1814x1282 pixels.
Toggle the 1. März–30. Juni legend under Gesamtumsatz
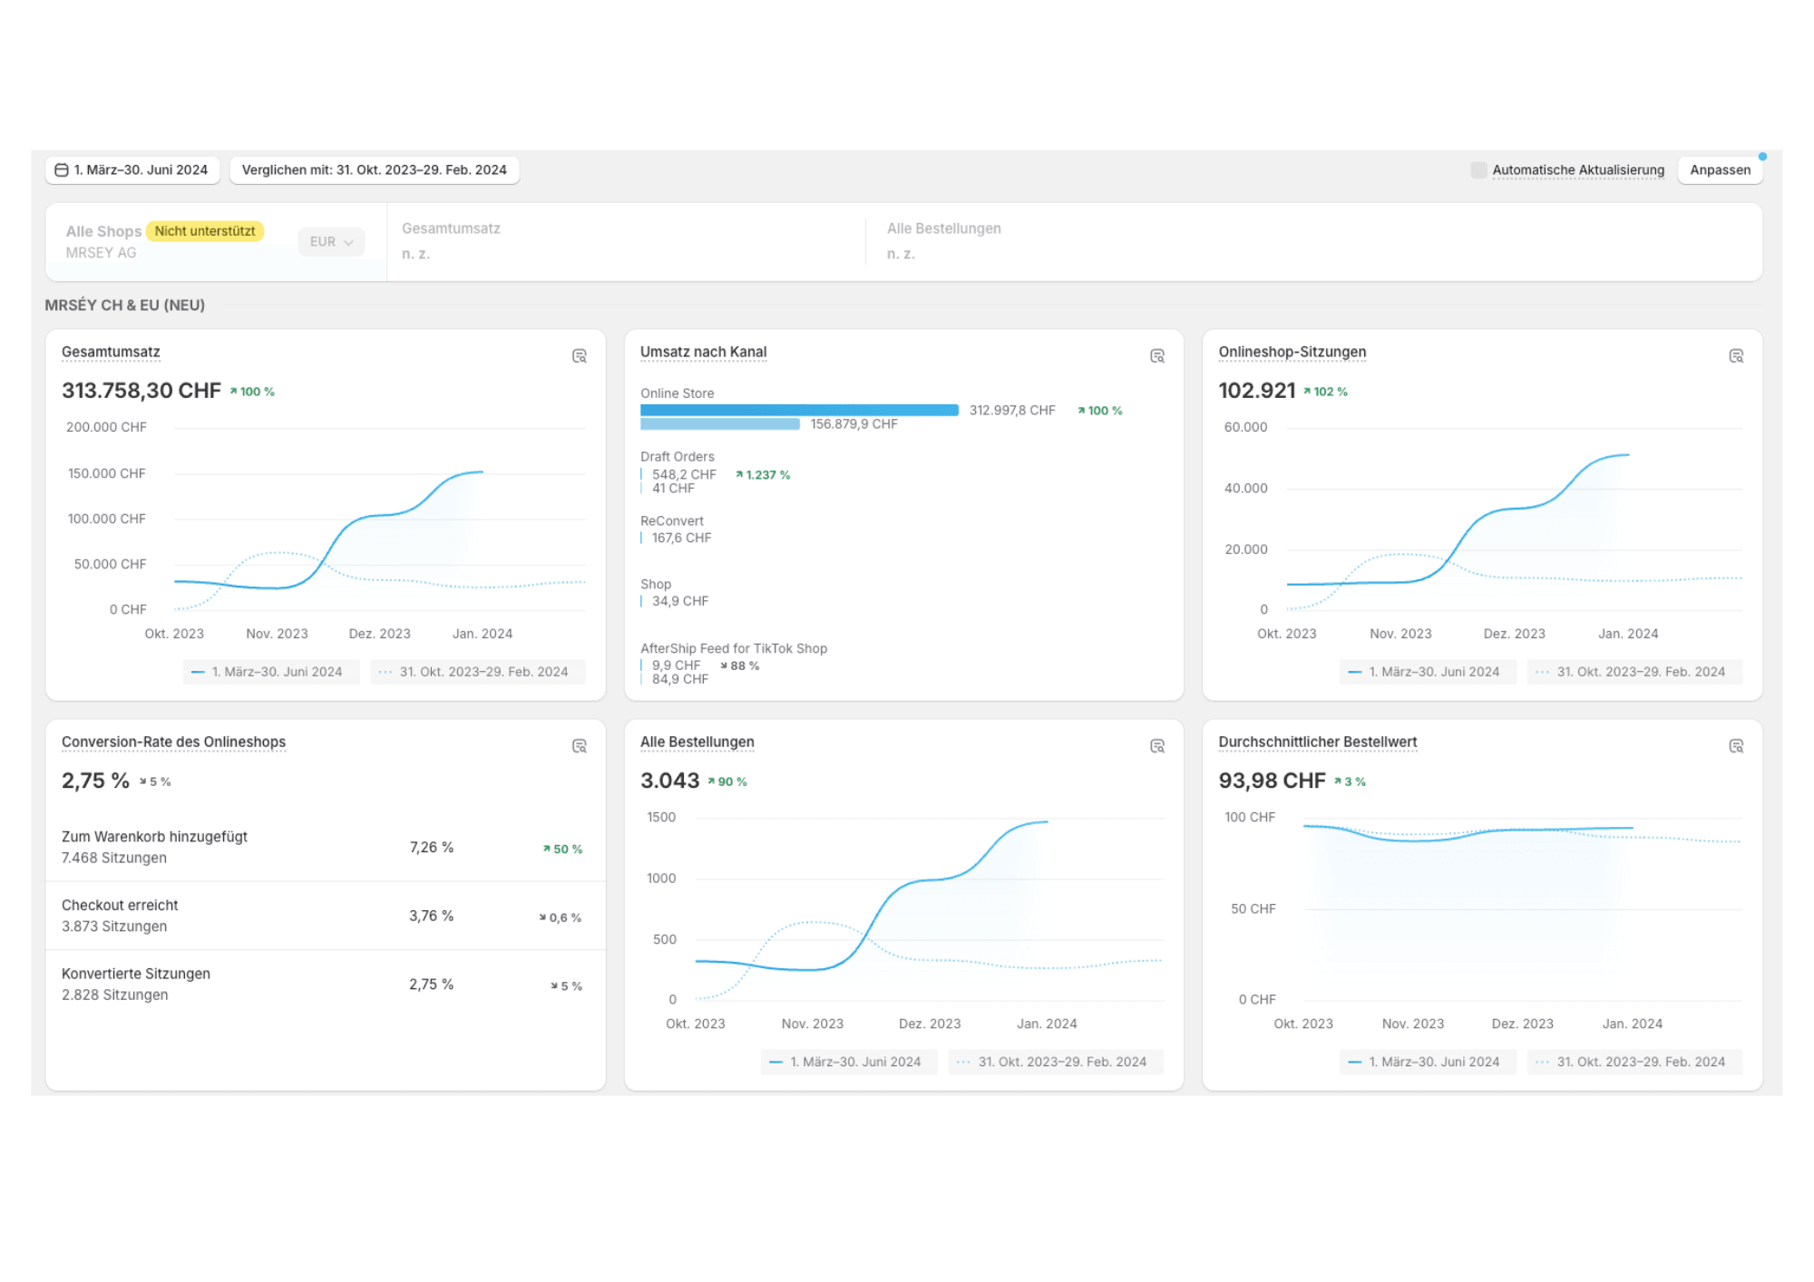click(x=269, y=672)
